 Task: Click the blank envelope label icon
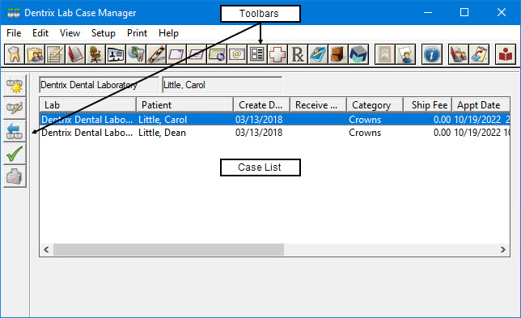coord(176,54)
